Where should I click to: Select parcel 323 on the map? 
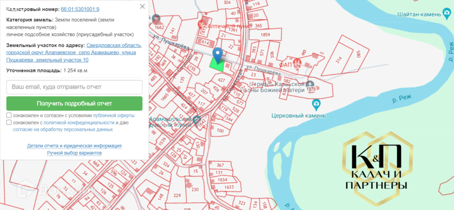pos(242,203)
